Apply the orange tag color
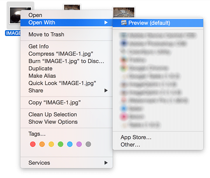Viewport: 210px width, 178px height. pyautogui.click(x=42, y=144)
